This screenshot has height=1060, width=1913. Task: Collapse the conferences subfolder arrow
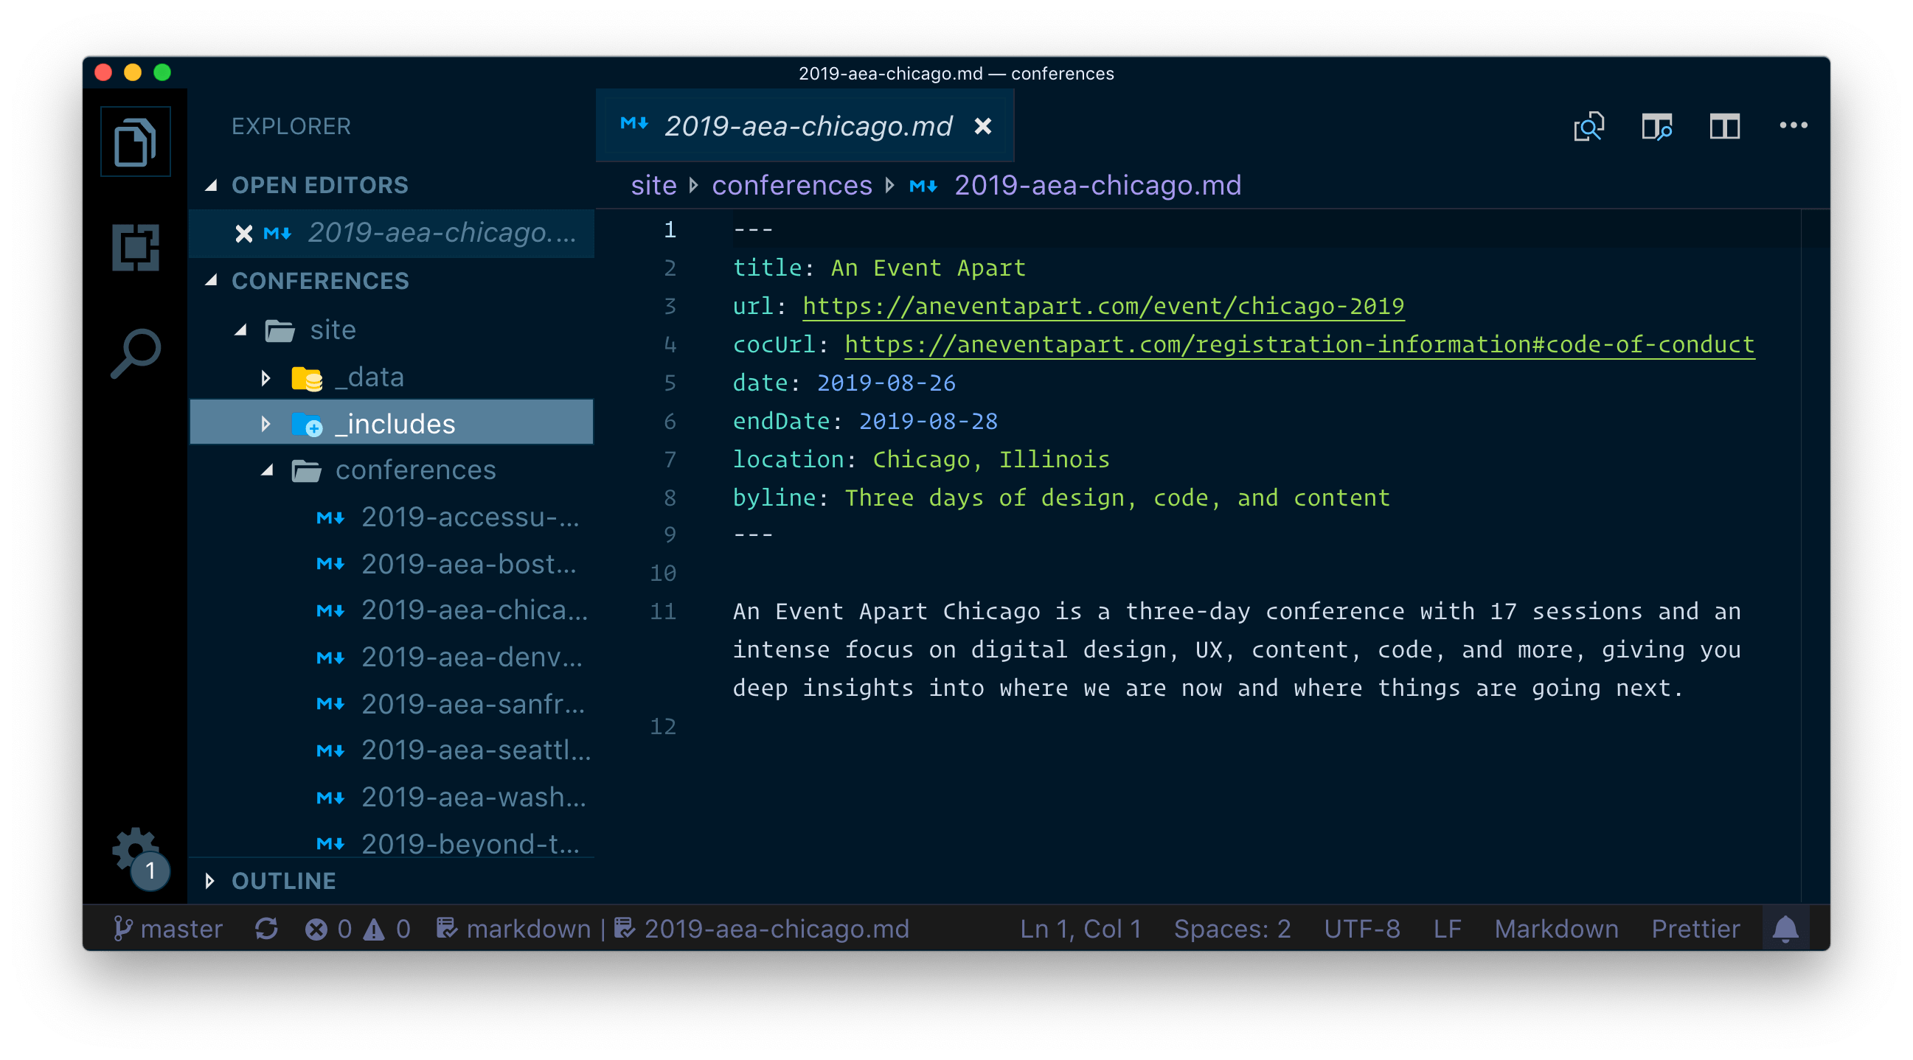point(267,470)
